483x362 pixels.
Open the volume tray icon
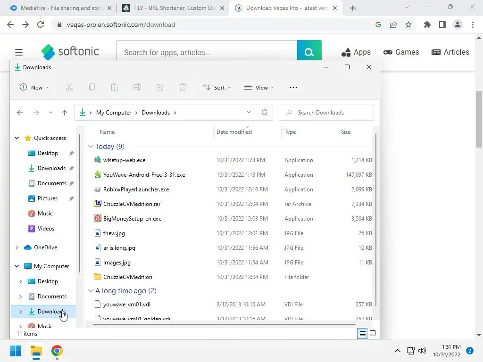click(422, 351)
